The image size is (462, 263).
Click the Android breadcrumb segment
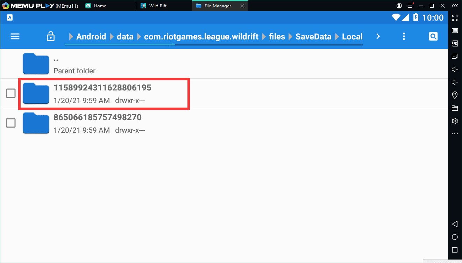[x=91, y=37]
